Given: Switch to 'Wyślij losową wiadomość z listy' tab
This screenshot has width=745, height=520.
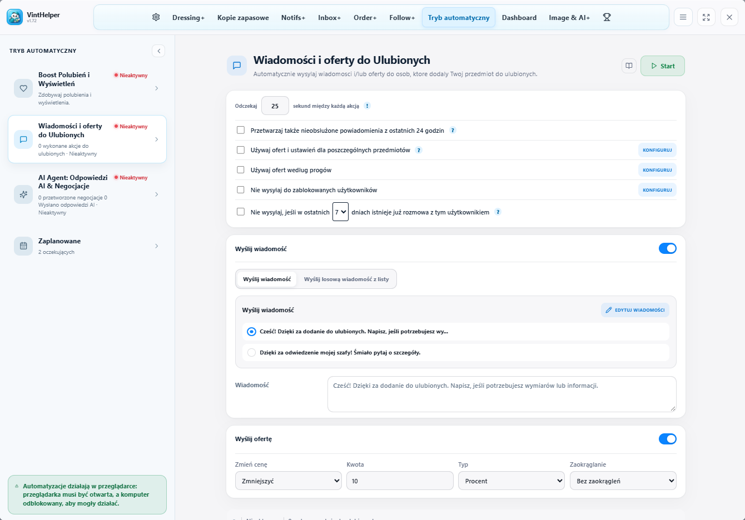Looking at the screenshot, I should point(346,279).
